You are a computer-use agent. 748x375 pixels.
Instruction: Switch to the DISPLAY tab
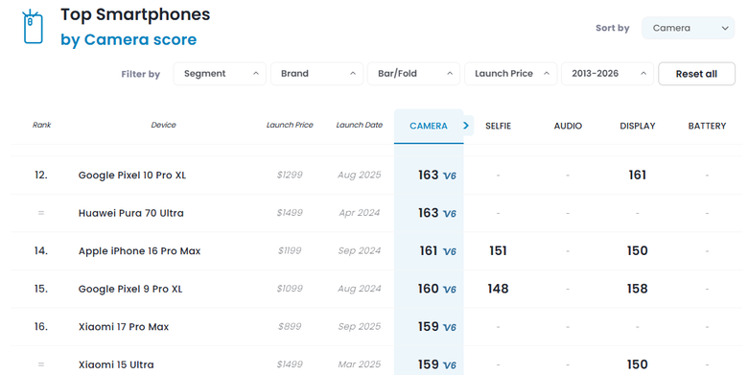638,126
